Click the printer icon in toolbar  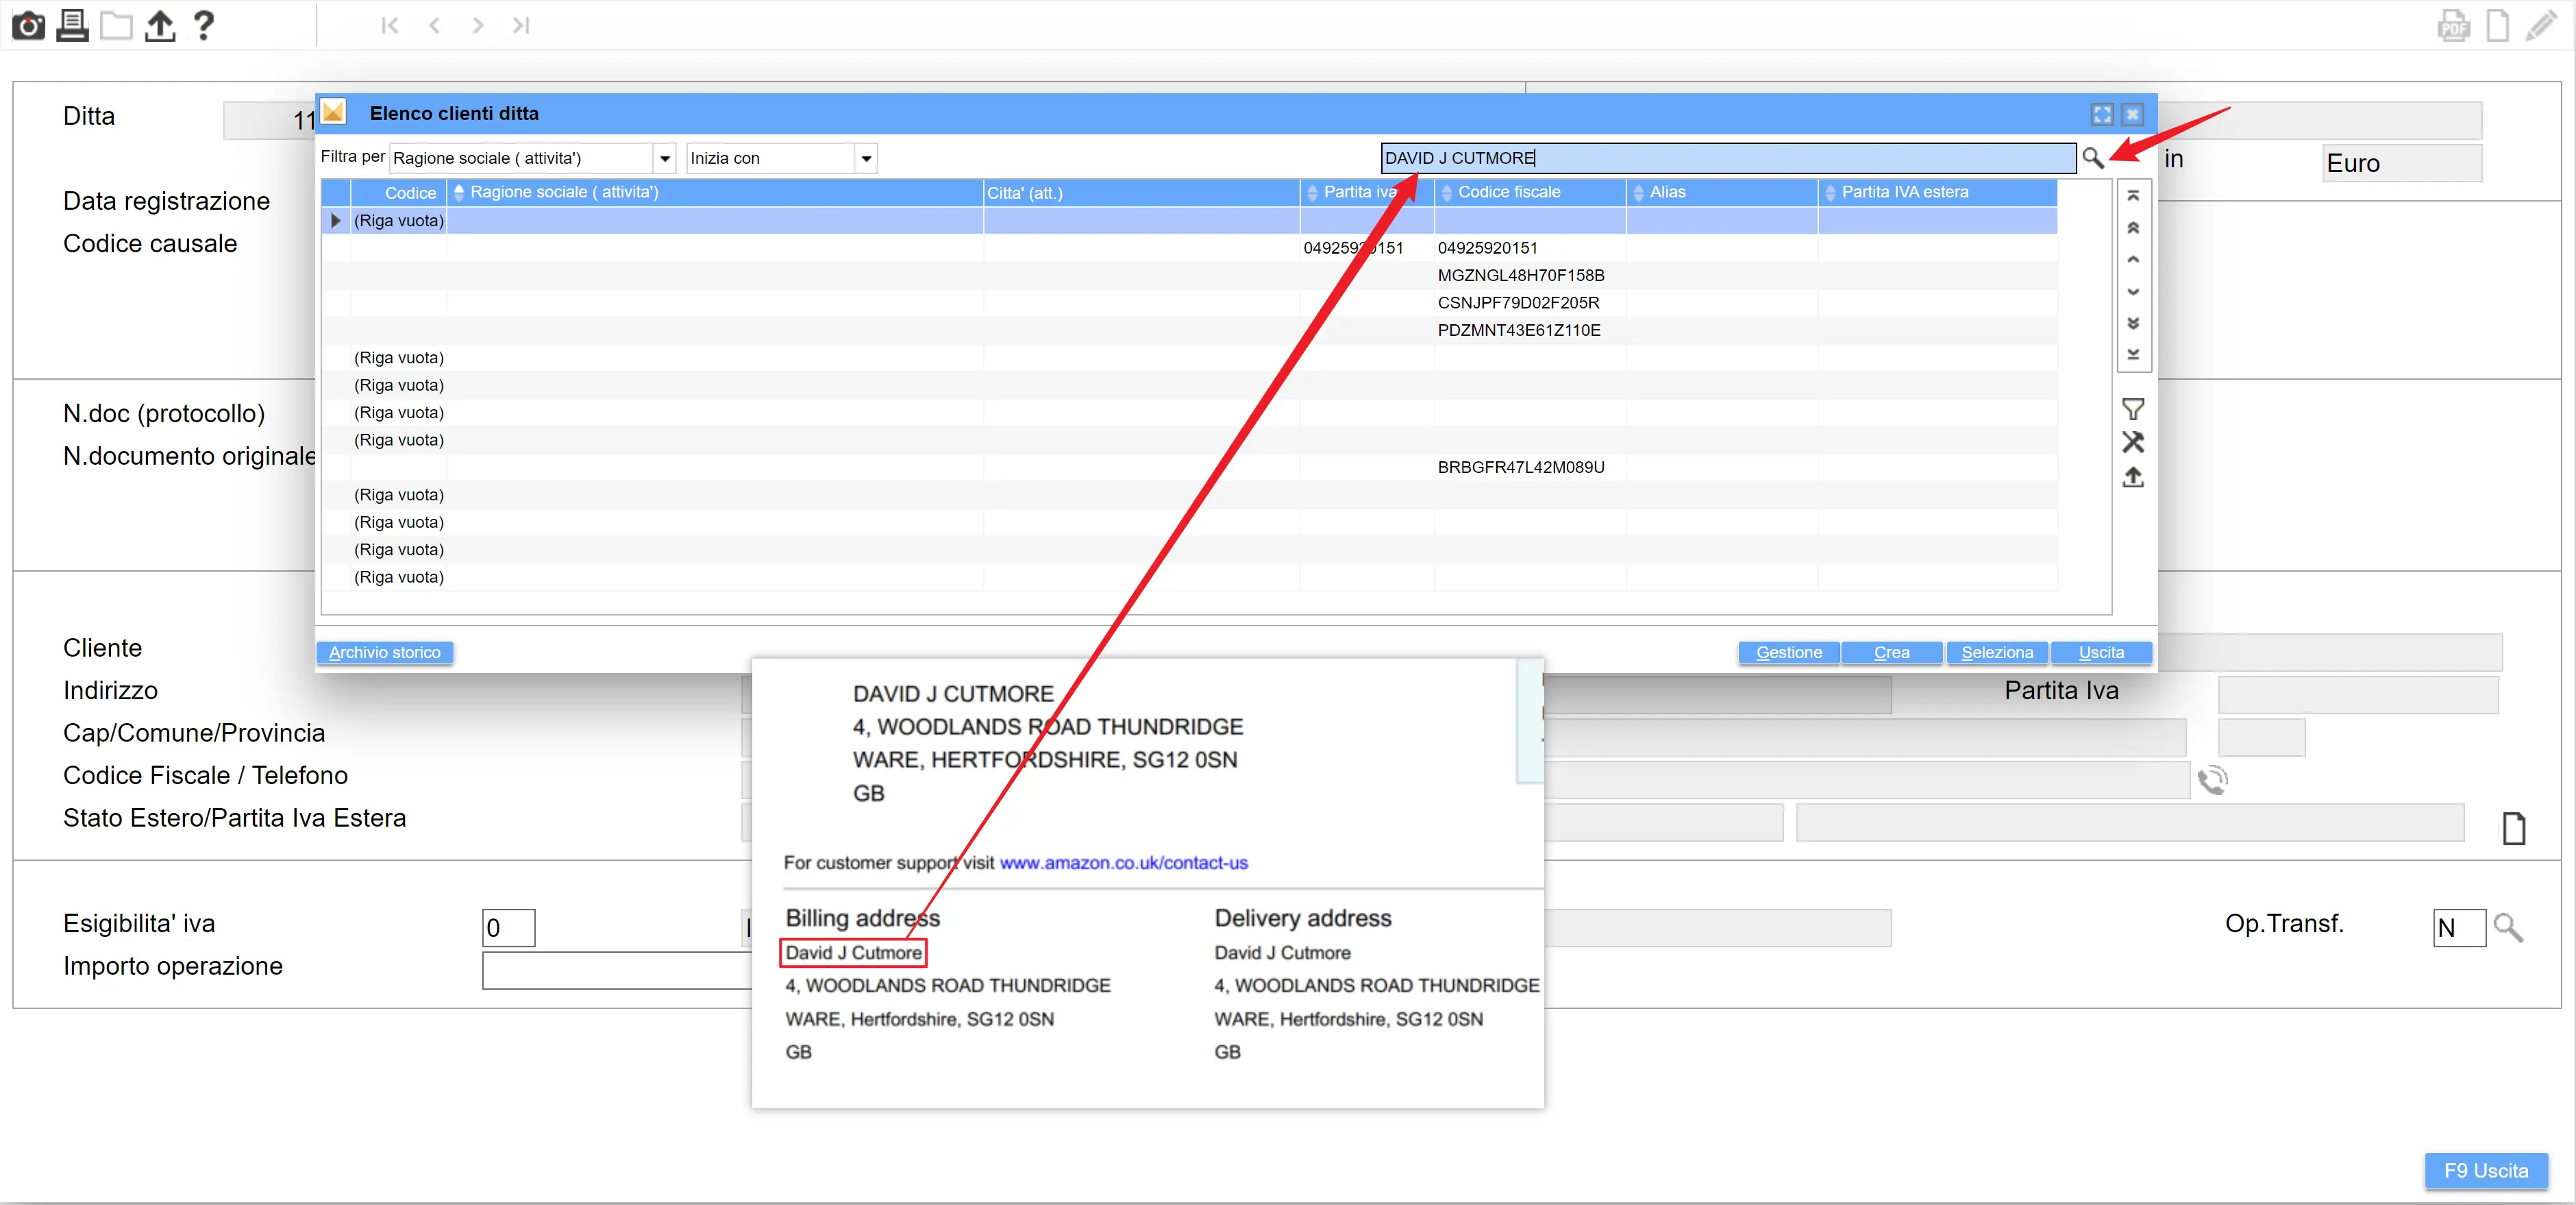point(72,25)
